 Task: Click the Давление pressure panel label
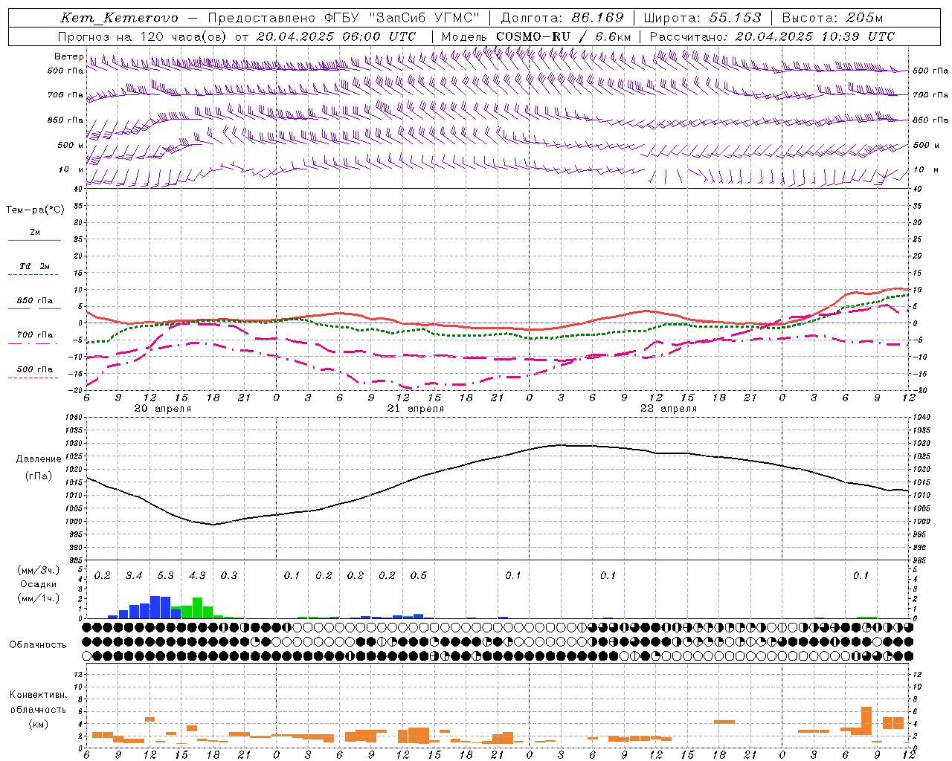[39, 459]
